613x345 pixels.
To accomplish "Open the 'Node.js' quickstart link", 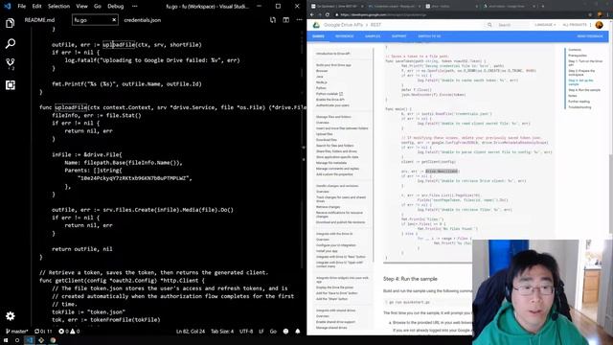I will pyautogui.click(x=321, y=82).
